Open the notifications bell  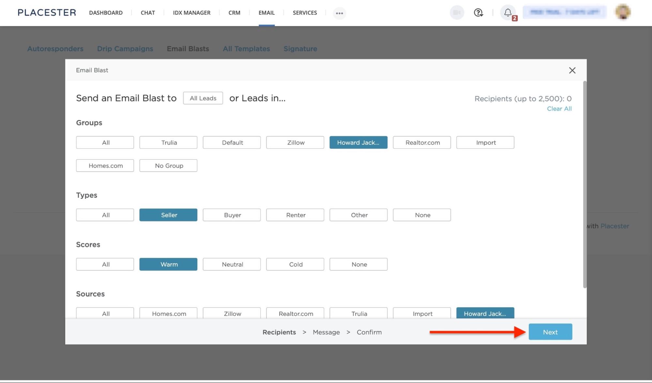click(x=507, y=13)
